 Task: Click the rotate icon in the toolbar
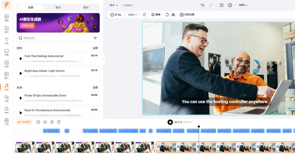coord(167,15)
